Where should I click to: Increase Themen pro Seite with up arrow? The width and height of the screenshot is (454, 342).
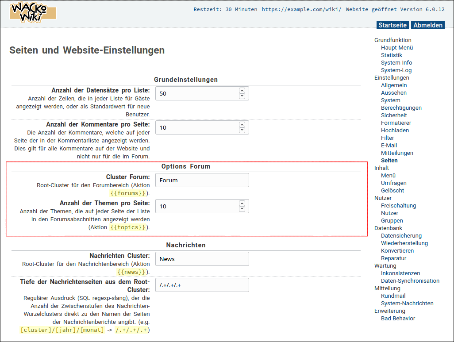point(242,204)
